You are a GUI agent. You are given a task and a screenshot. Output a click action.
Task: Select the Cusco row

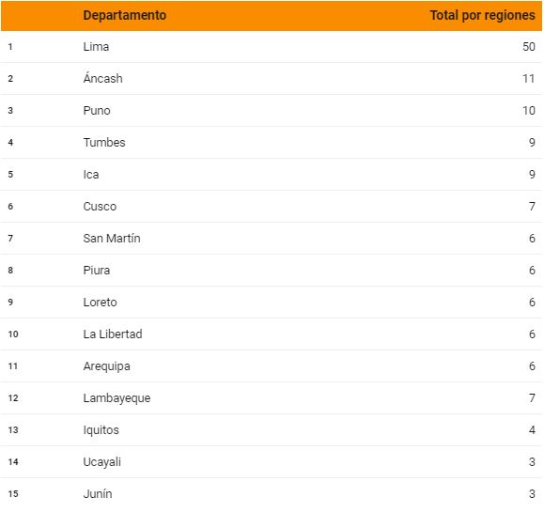[x=271, y=207]
